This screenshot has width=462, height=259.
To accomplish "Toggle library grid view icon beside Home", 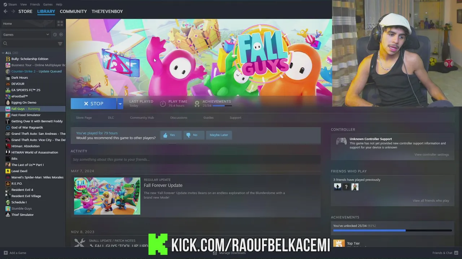I will [60, 23].
